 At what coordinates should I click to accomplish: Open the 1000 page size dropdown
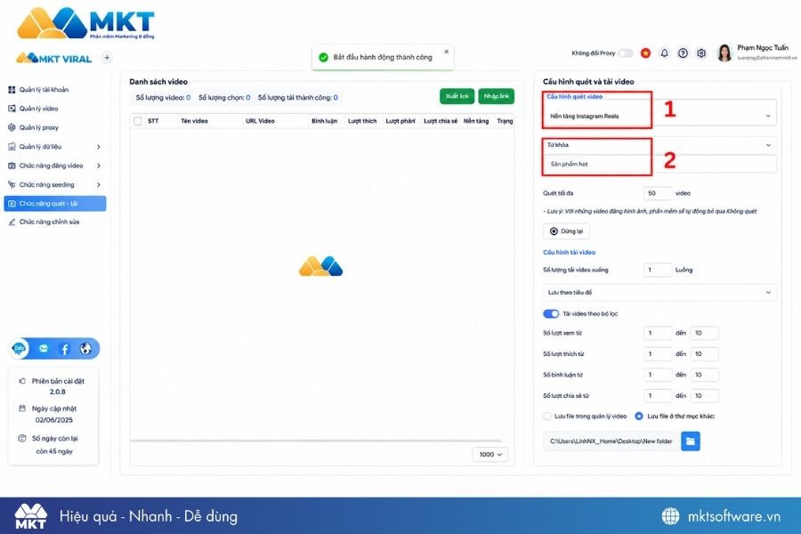point(490,454)
